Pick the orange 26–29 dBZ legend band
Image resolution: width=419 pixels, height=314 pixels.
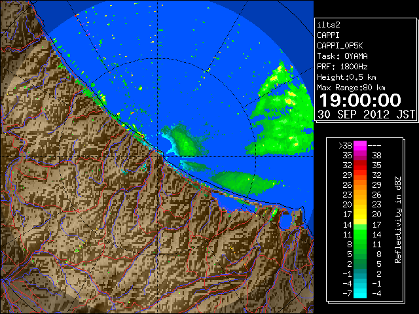tap(360, 185)
